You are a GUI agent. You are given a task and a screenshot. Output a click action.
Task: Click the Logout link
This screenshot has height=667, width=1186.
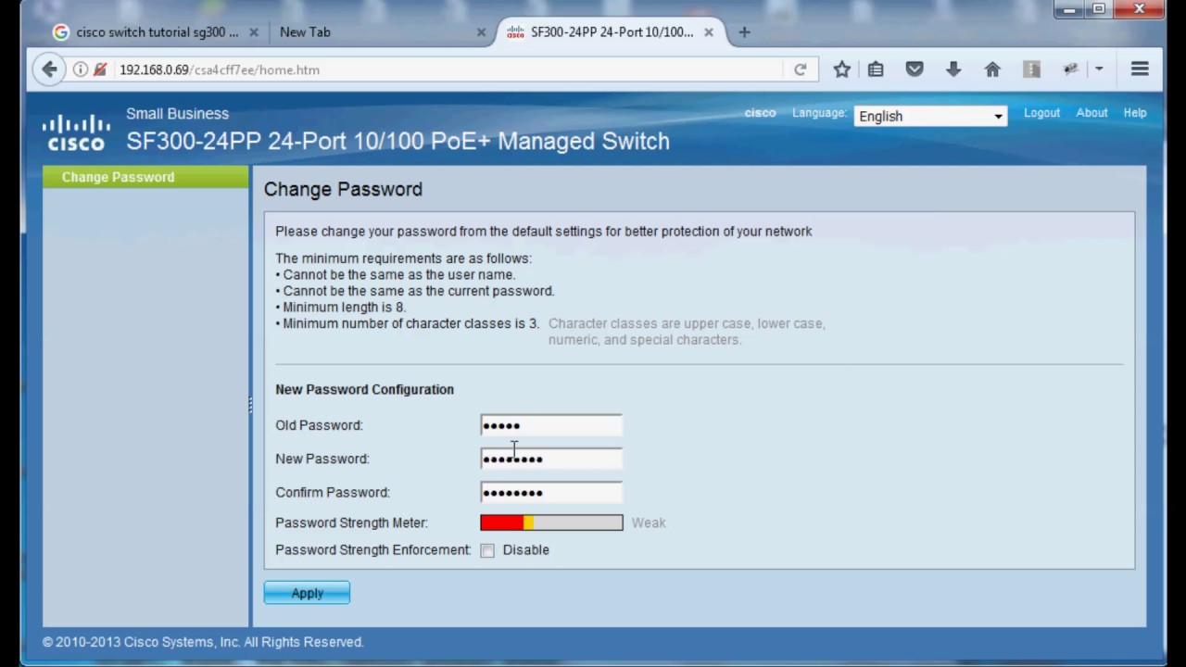1041,112
